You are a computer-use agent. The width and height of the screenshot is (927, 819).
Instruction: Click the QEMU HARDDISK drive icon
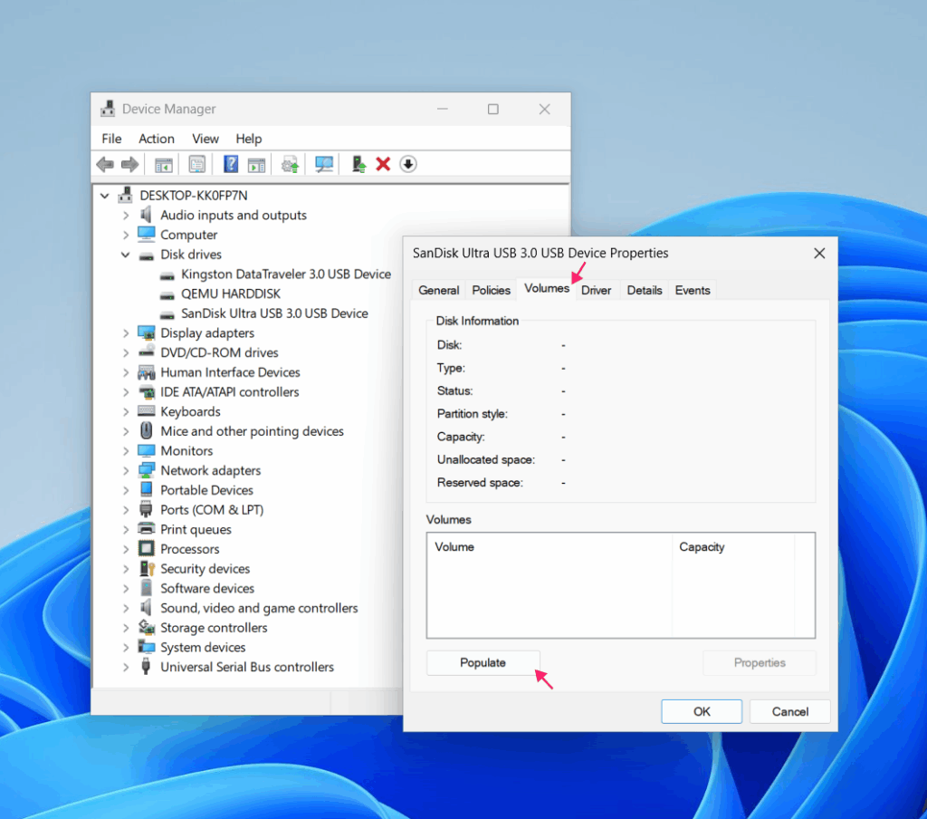point(167,294)
